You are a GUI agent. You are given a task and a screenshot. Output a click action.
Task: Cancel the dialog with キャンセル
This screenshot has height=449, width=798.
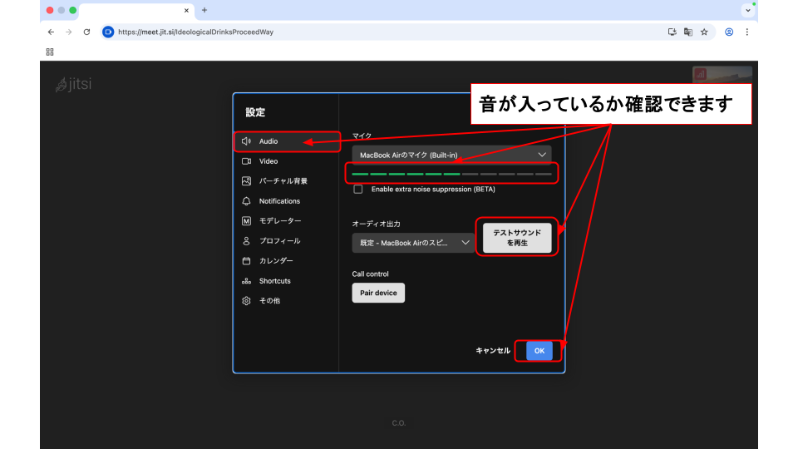(493, 351)
